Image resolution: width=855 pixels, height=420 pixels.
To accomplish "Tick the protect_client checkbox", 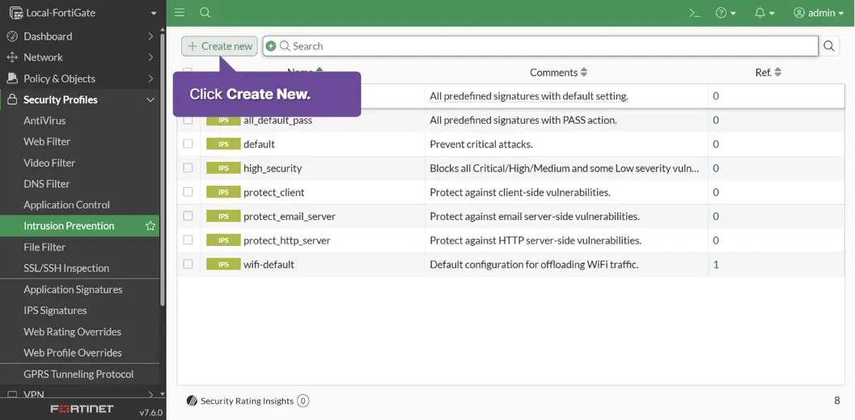I will click(188, 192).
